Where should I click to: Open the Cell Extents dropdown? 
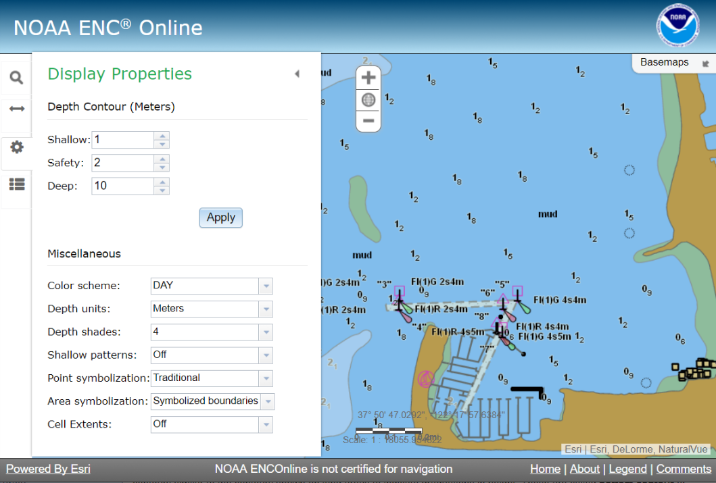(266, 425)
